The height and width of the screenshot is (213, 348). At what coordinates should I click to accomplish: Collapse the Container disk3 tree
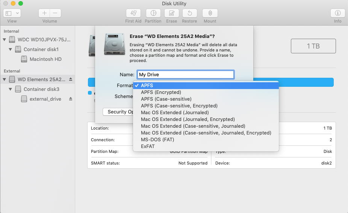(x=10, y=89)
